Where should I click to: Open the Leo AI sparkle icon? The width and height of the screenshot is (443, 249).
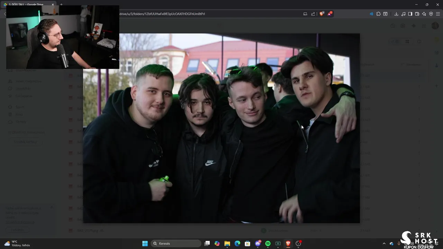[x=424, y=14]
